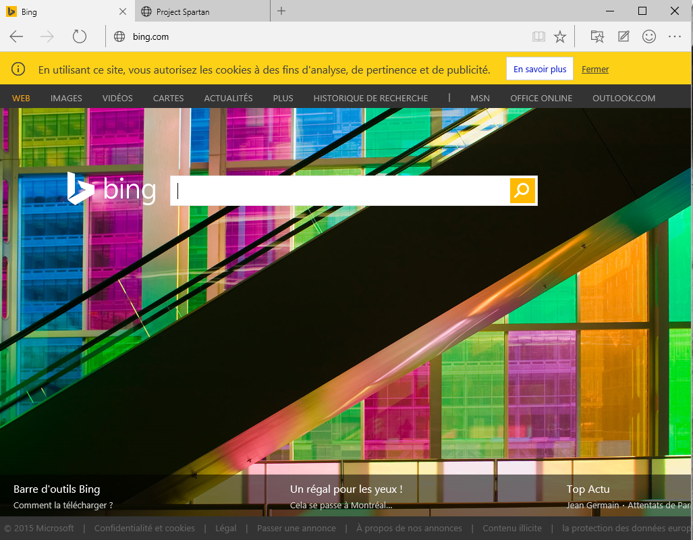Screen dimensions: 693x540
Task: Minimize the browser window
Action: 610,11
